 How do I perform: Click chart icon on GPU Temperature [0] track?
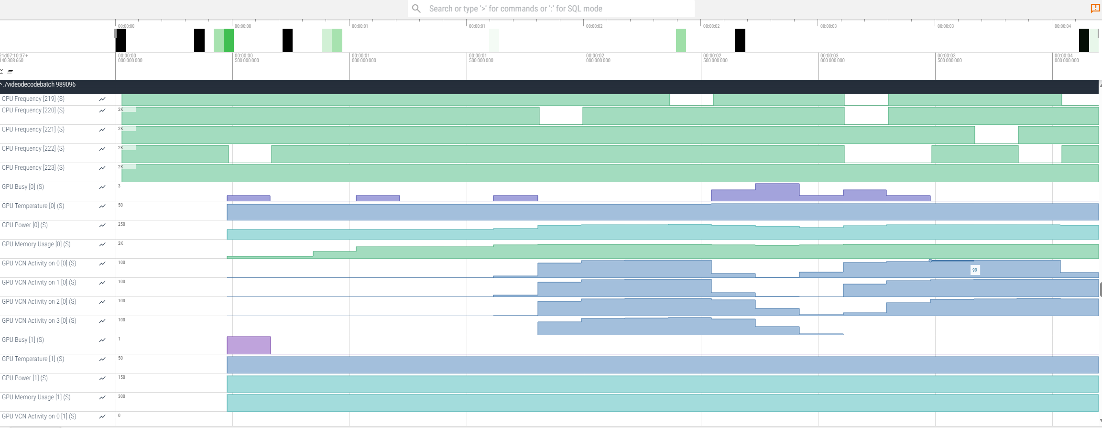pos(102,206)
